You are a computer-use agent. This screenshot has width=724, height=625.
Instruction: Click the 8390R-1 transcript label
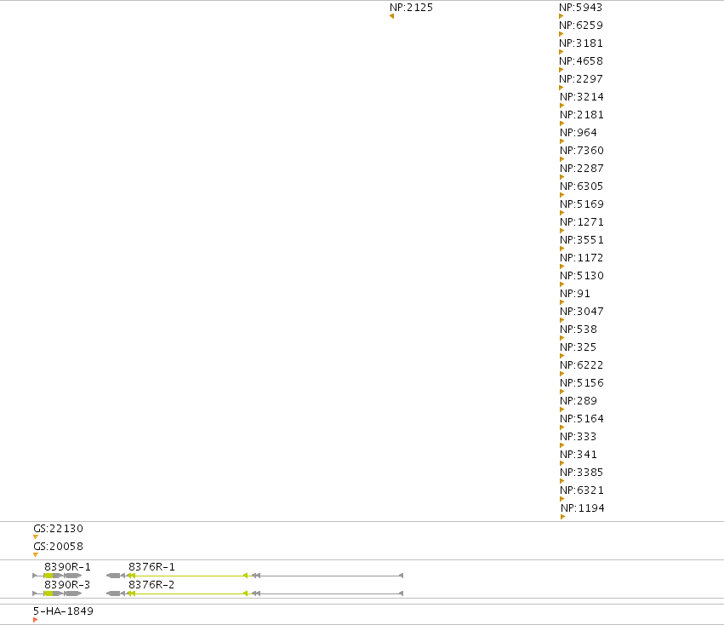pyautogui.click(x=67, y=567)
